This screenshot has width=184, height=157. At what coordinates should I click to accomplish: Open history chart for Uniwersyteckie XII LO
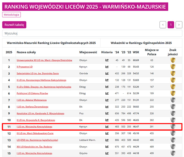coord(107,60)
